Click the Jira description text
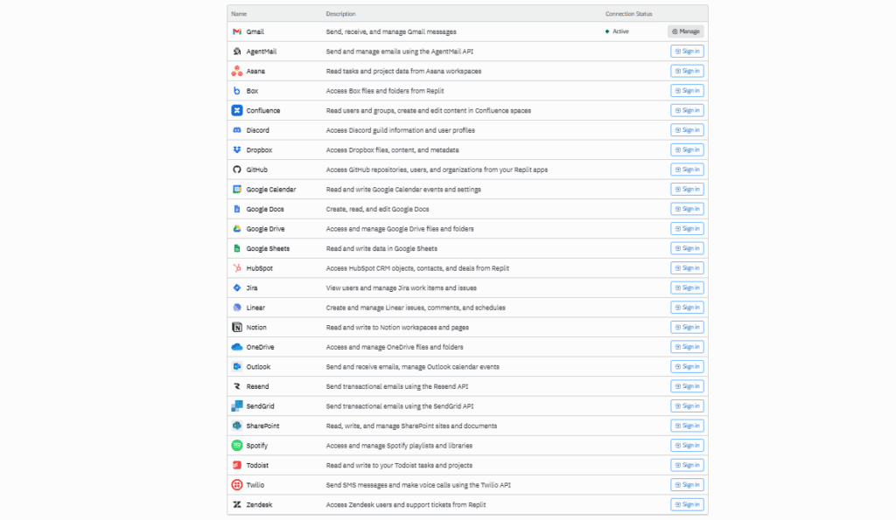Viewport: 896px width, 520px height. 401,288
